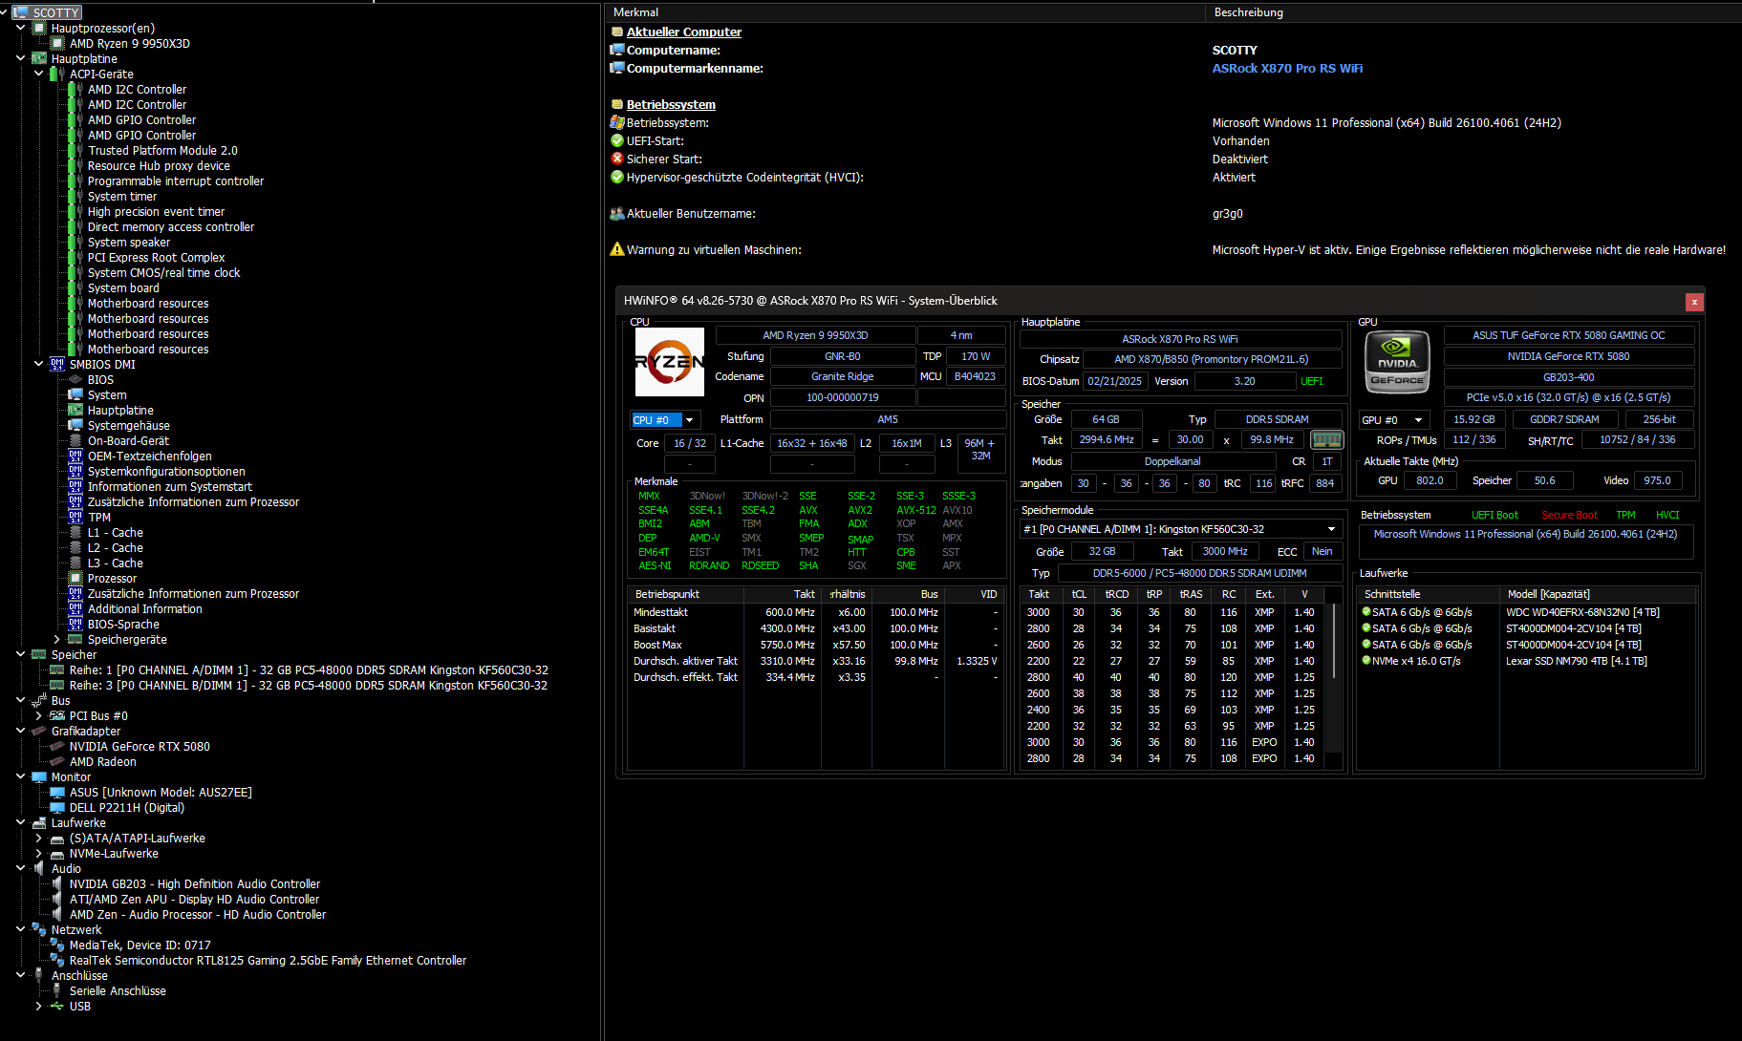Select AMD Radeon tree item
Screen dimensions: 1742x1041
click(102, 761)
